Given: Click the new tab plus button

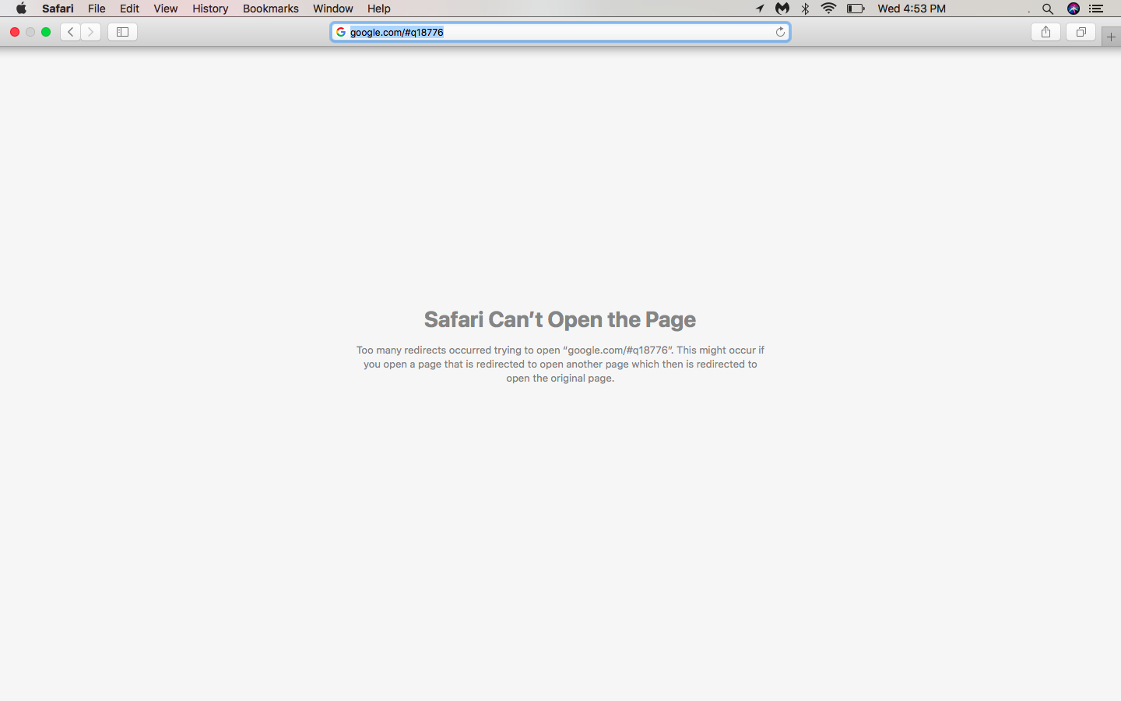Looking at the screenshot, I should [1111, 36].
